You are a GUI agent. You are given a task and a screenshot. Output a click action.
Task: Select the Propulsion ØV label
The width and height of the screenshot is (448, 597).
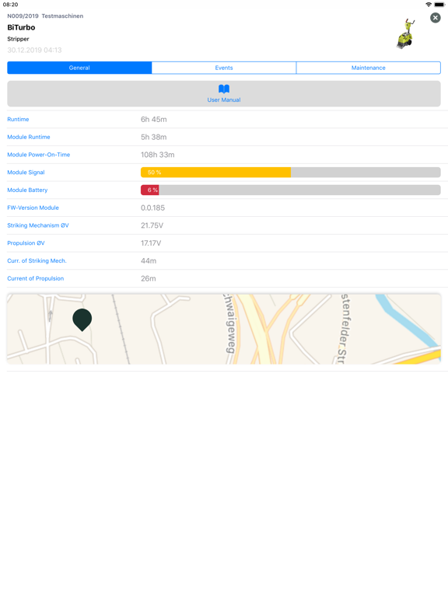(x=26, y=243)
